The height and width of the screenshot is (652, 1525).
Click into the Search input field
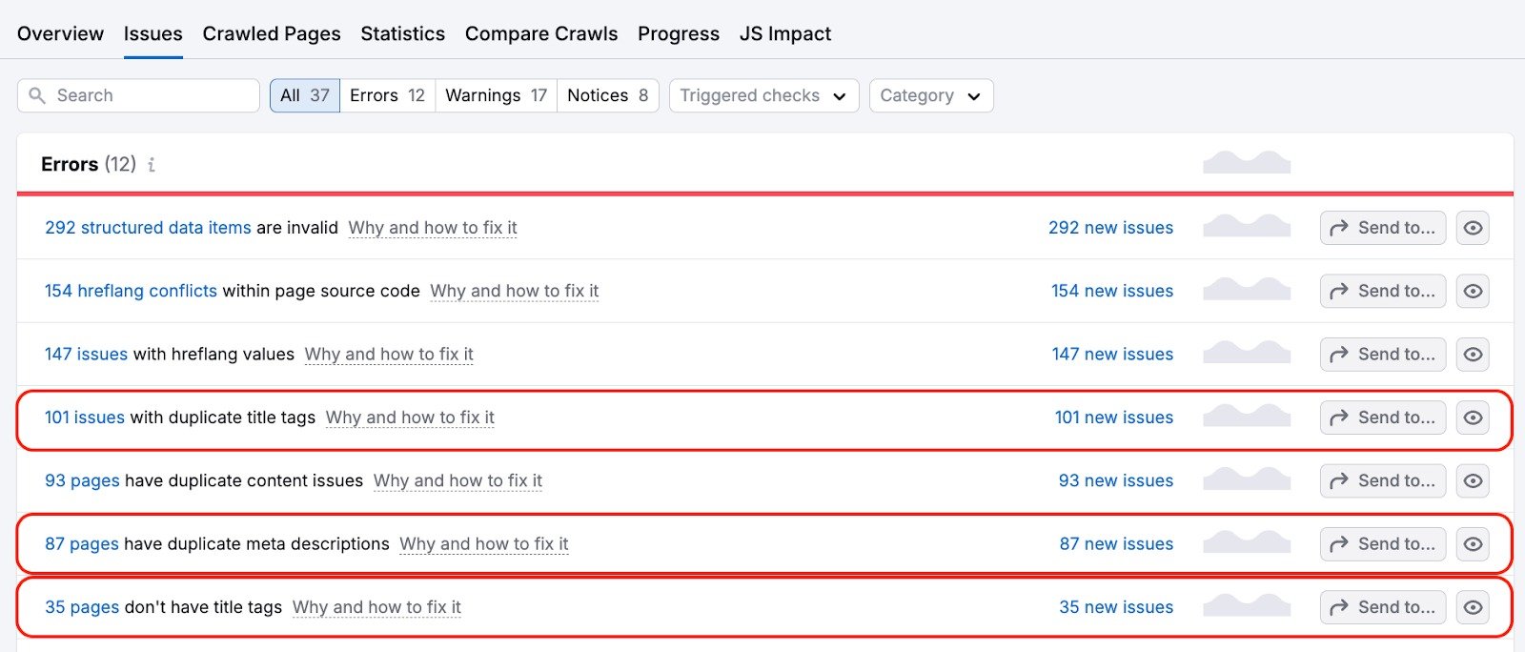click(x=152, y=95)
